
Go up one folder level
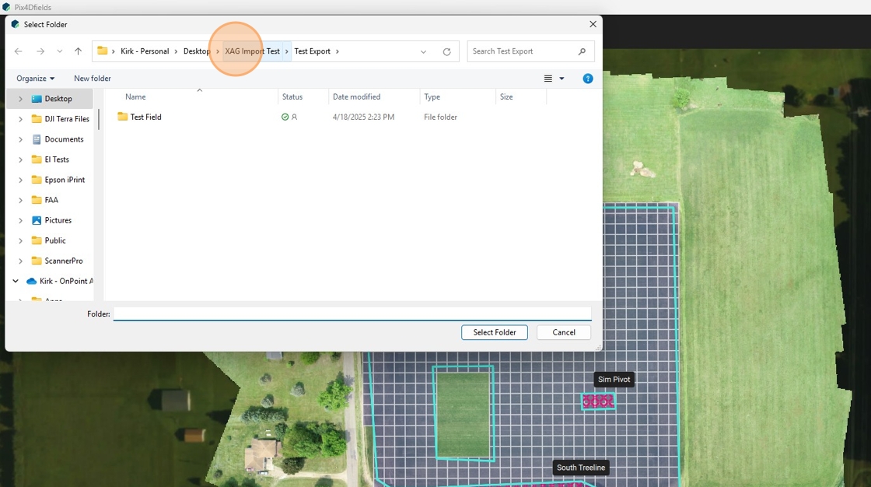79,51
